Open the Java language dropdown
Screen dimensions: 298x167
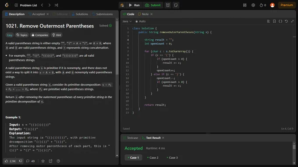[127, 21]
